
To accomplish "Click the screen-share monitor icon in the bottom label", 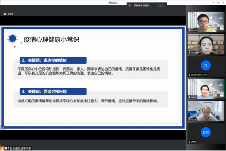I will click(6, 149).
